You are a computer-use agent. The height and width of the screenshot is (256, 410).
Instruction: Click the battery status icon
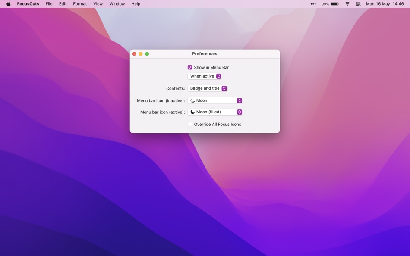tap(335, 4)
